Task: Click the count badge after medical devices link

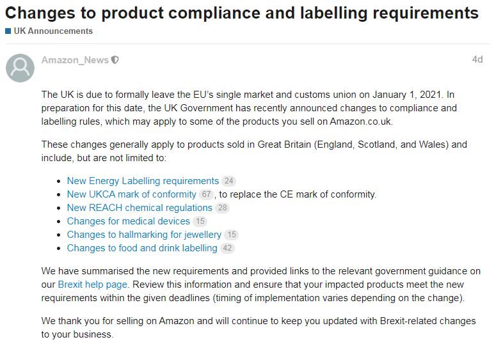Action: click(200, 222)
